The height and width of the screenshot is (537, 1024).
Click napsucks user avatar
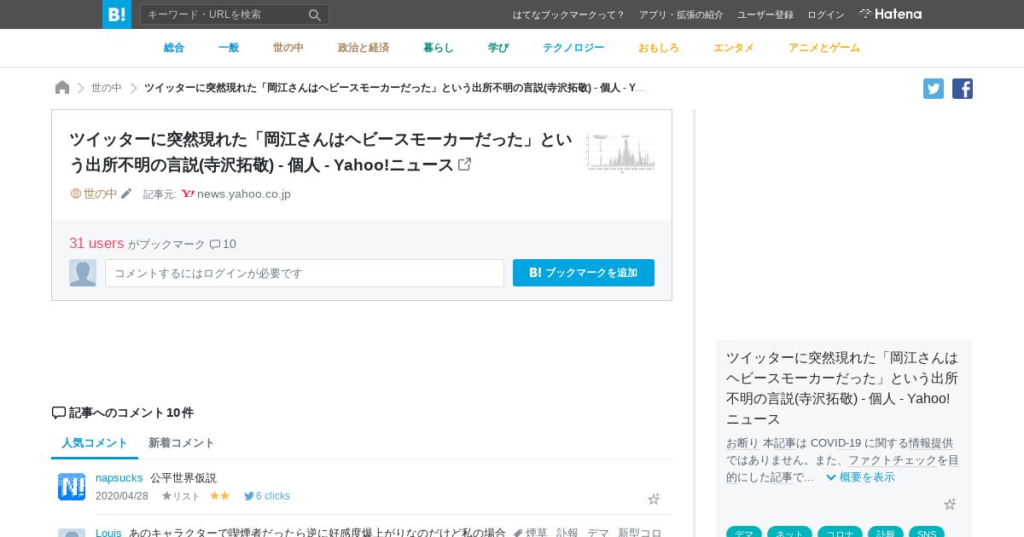(x=72, y=487)
